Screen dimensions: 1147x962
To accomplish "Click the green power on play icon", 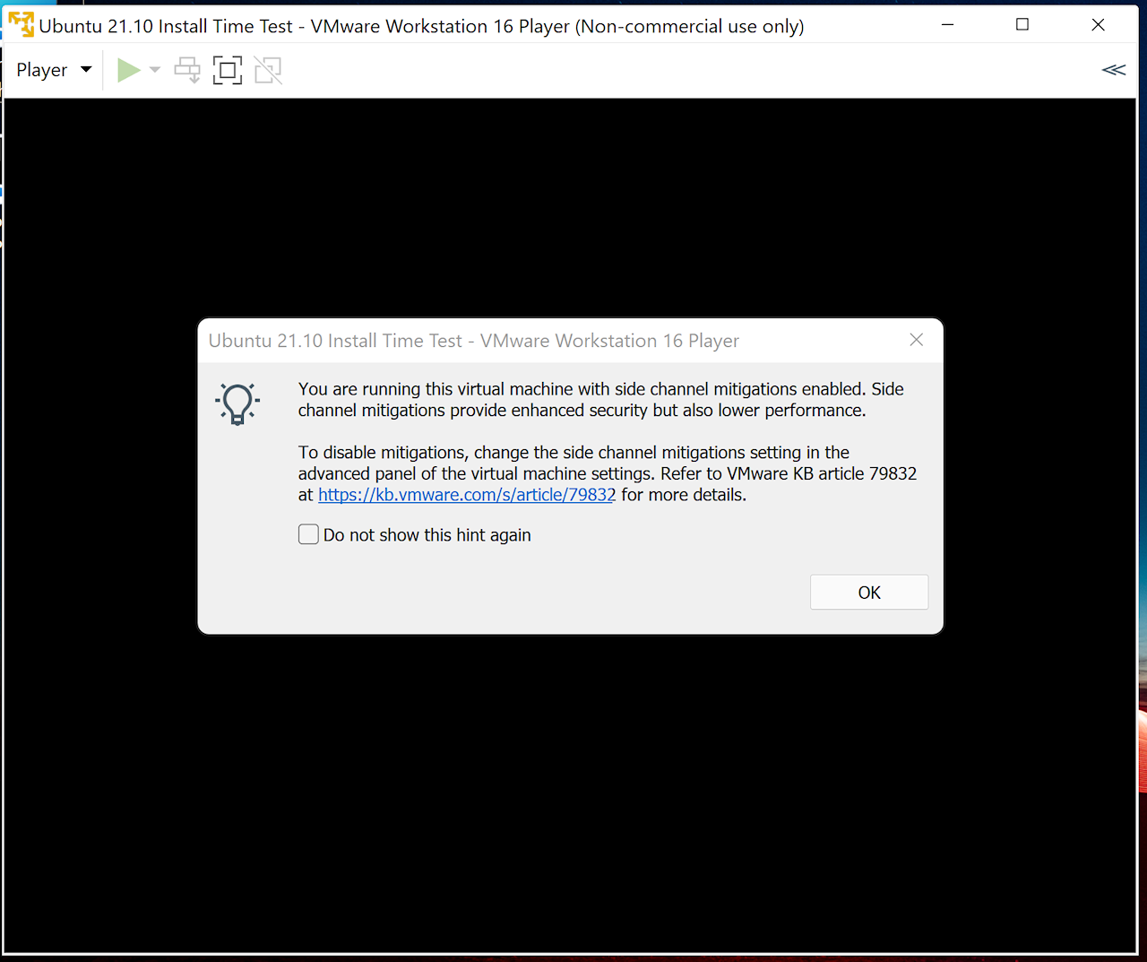I will [129, 70].
